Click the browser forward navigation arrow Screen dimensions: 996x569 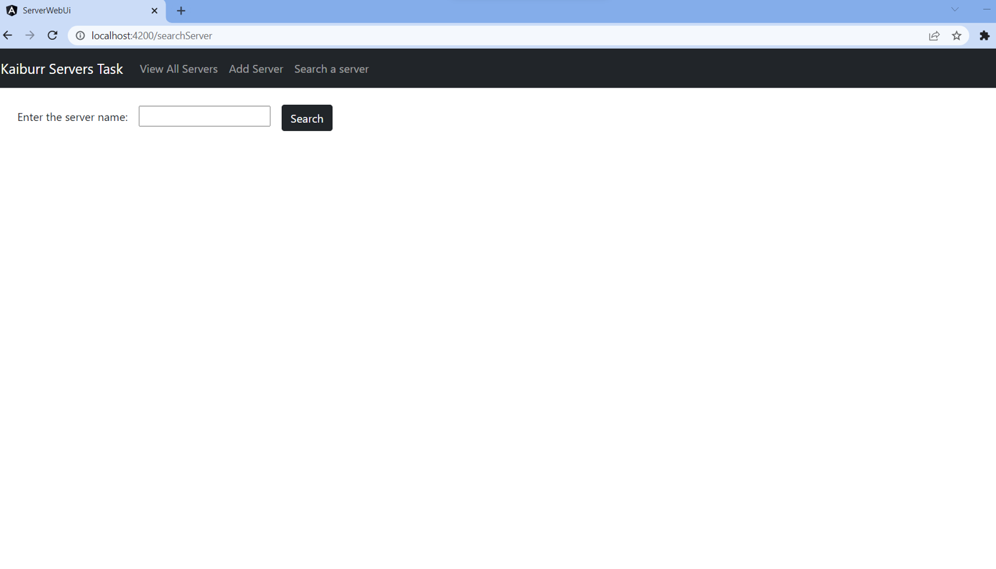30,35
